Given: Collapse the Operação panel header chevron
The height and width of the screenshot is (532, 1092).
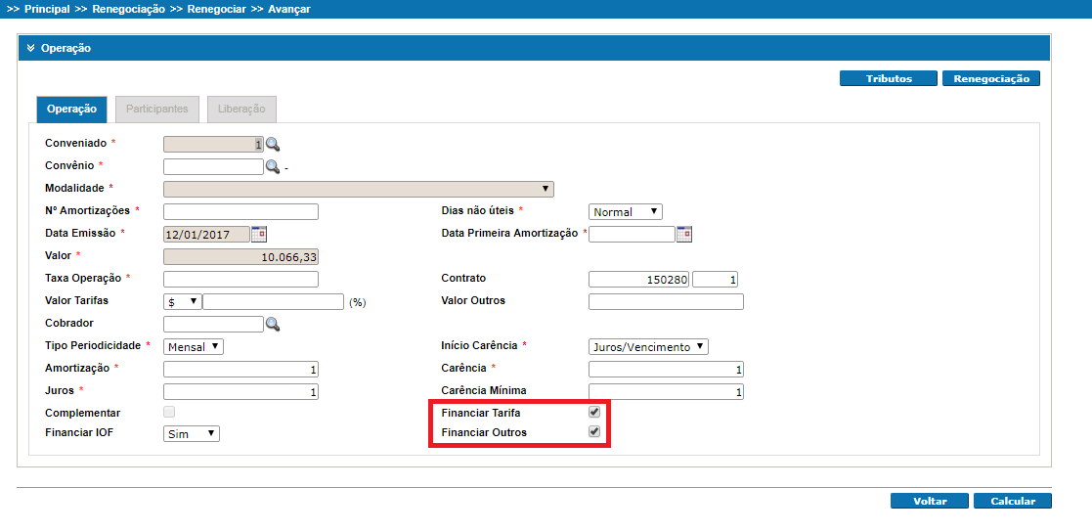Looking at the screenshot, I should tap(30, 48).
